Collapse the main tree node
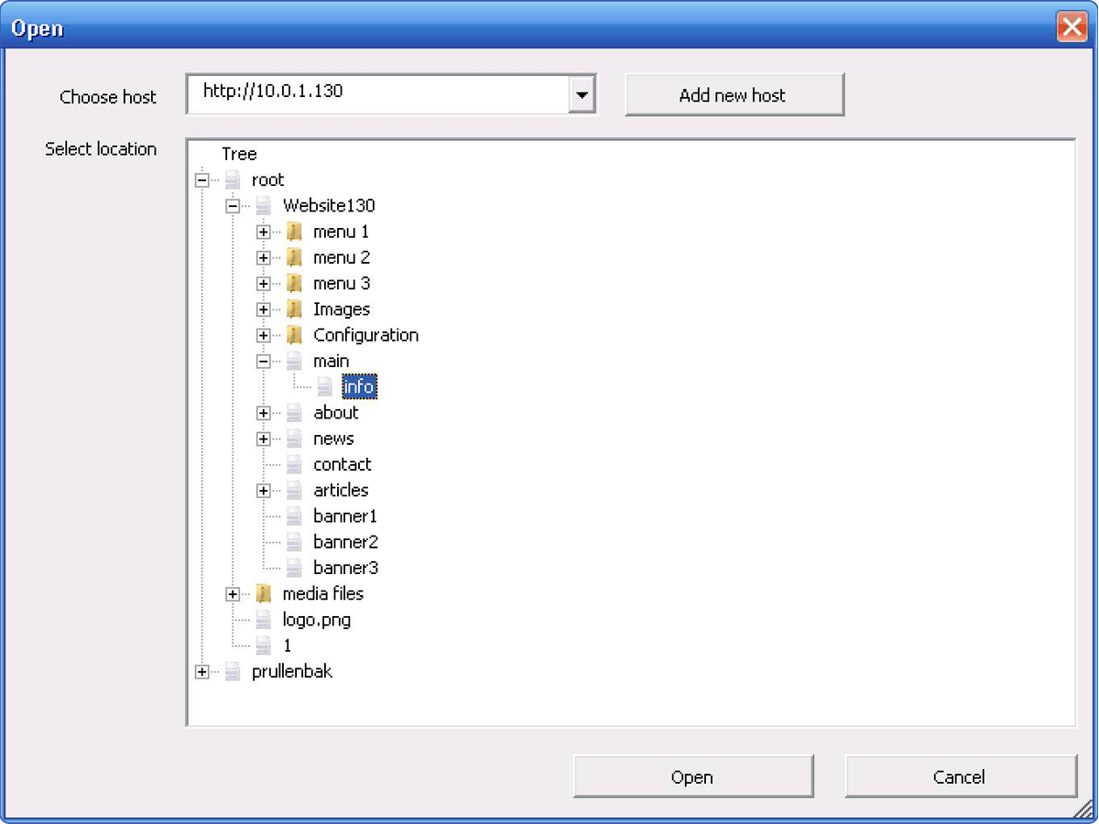Viewport: 1099px width, 824px height. (264, 362)
